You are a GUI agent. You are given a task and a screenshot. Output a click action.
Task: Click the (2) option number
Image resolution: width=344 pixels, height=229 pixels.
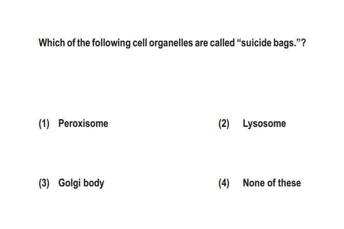[224, 124]
